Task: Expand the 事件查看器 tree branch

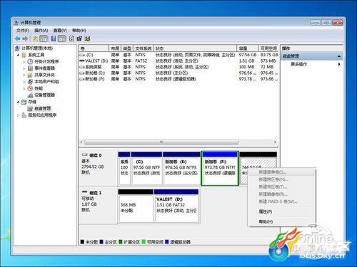Action: [24, 68]
